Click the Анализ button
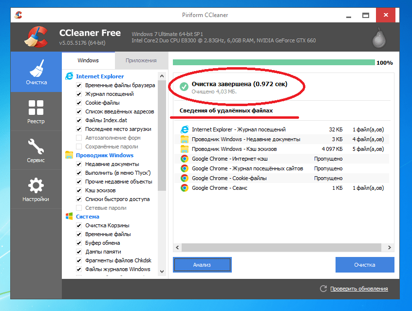Screen dimensions: 412x311 pyautogui.click(x=202, y=265)
